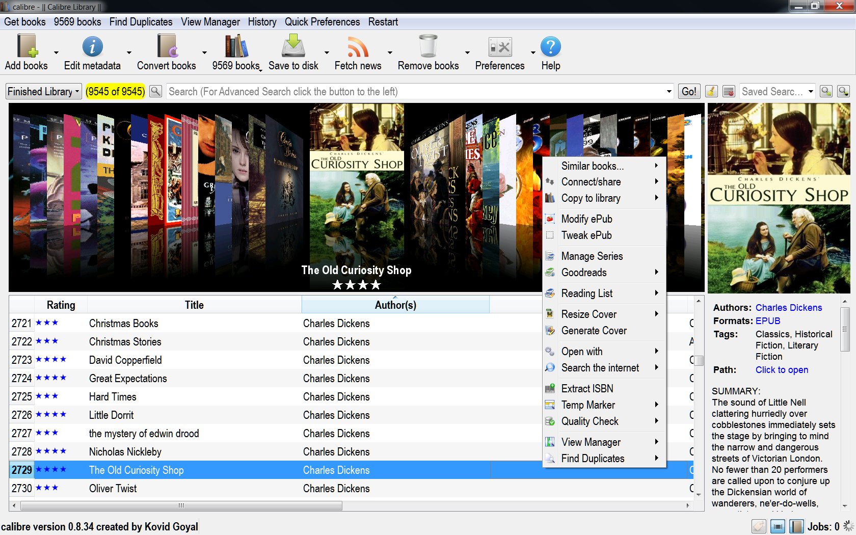
Task: Expand the Convert books dropdown arrow
Action: (204, 52)
